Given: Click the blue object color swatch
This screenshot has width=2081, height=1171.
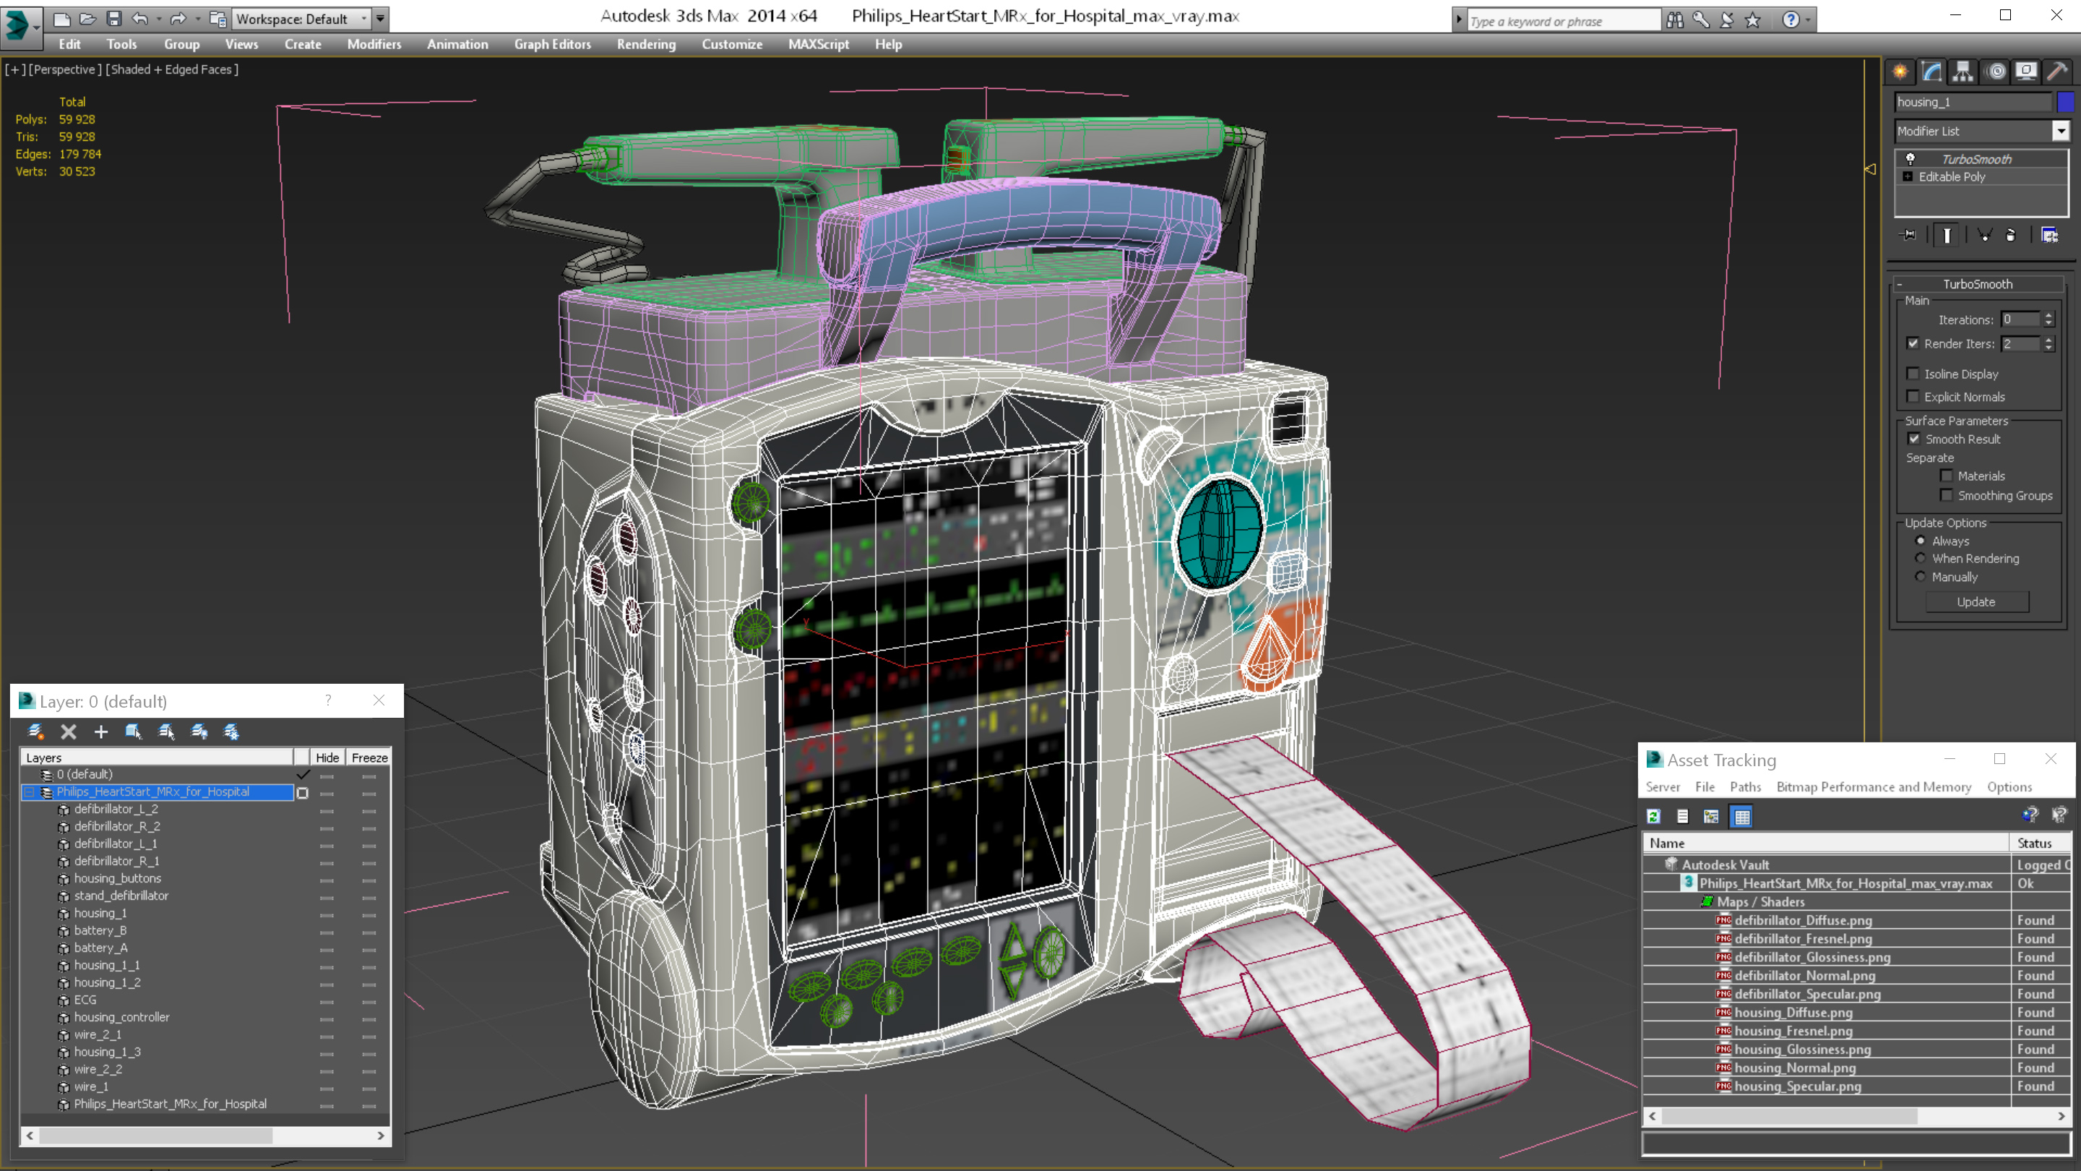Looking at the screenshot, I should pos(2066,102).
